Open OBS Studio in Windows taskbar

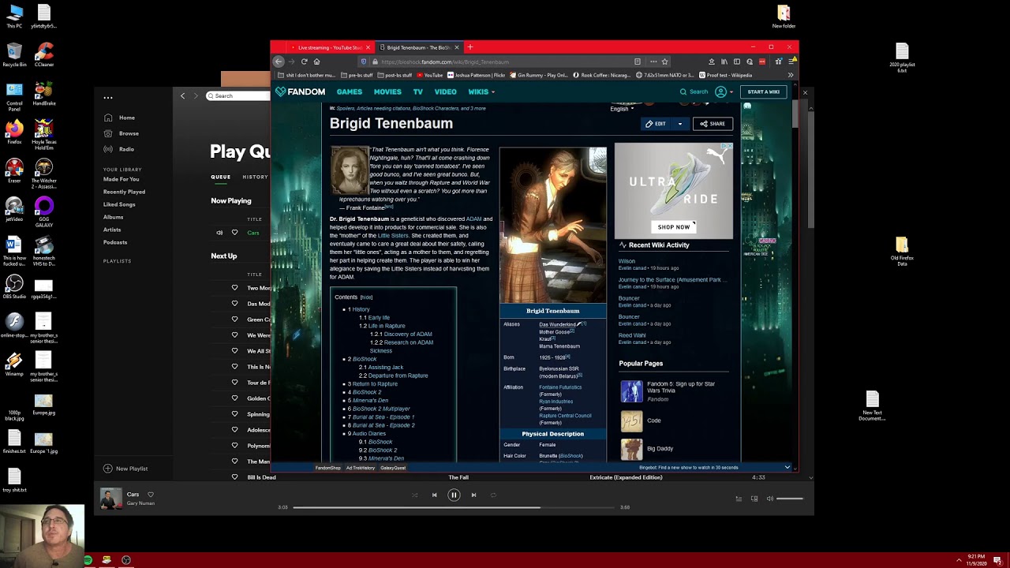pyautogui.click(x=126, y=560)
